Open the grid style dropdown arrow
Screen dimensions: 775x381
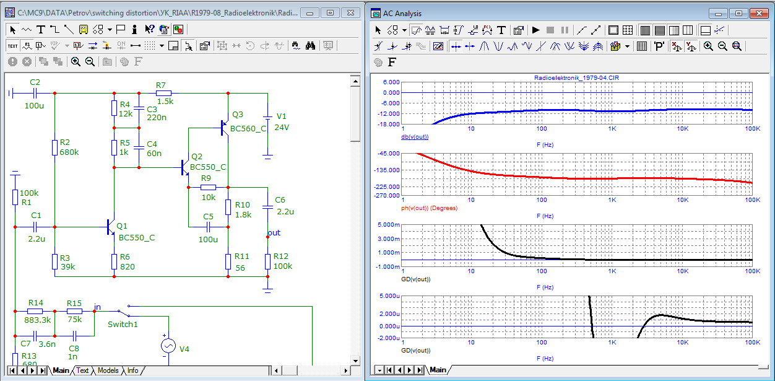point(162,45)
